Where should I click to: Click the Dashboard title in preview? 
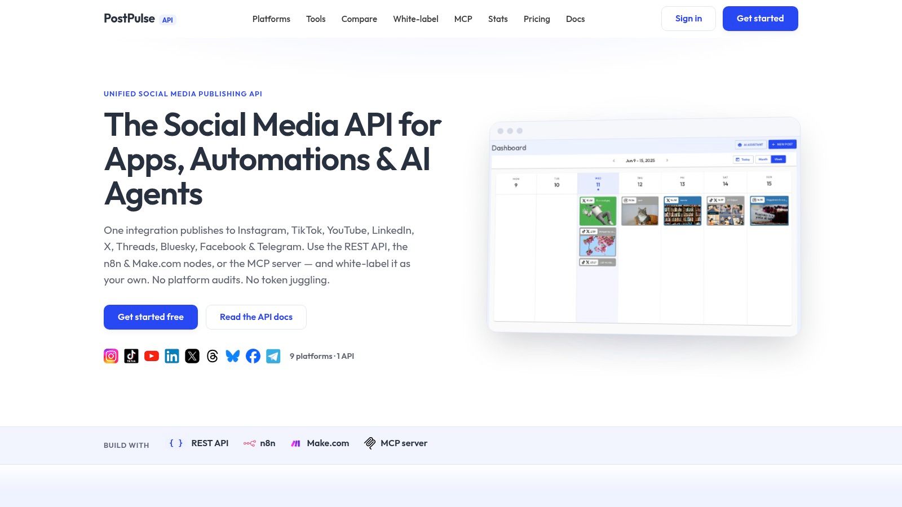click(x=509, y=148)
